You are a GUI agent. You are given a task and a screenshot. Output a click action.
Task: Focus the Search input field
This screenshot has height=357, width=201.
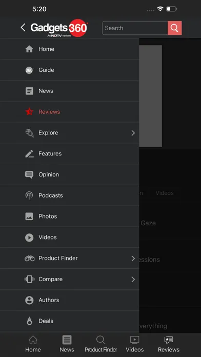tap(135, 28)
